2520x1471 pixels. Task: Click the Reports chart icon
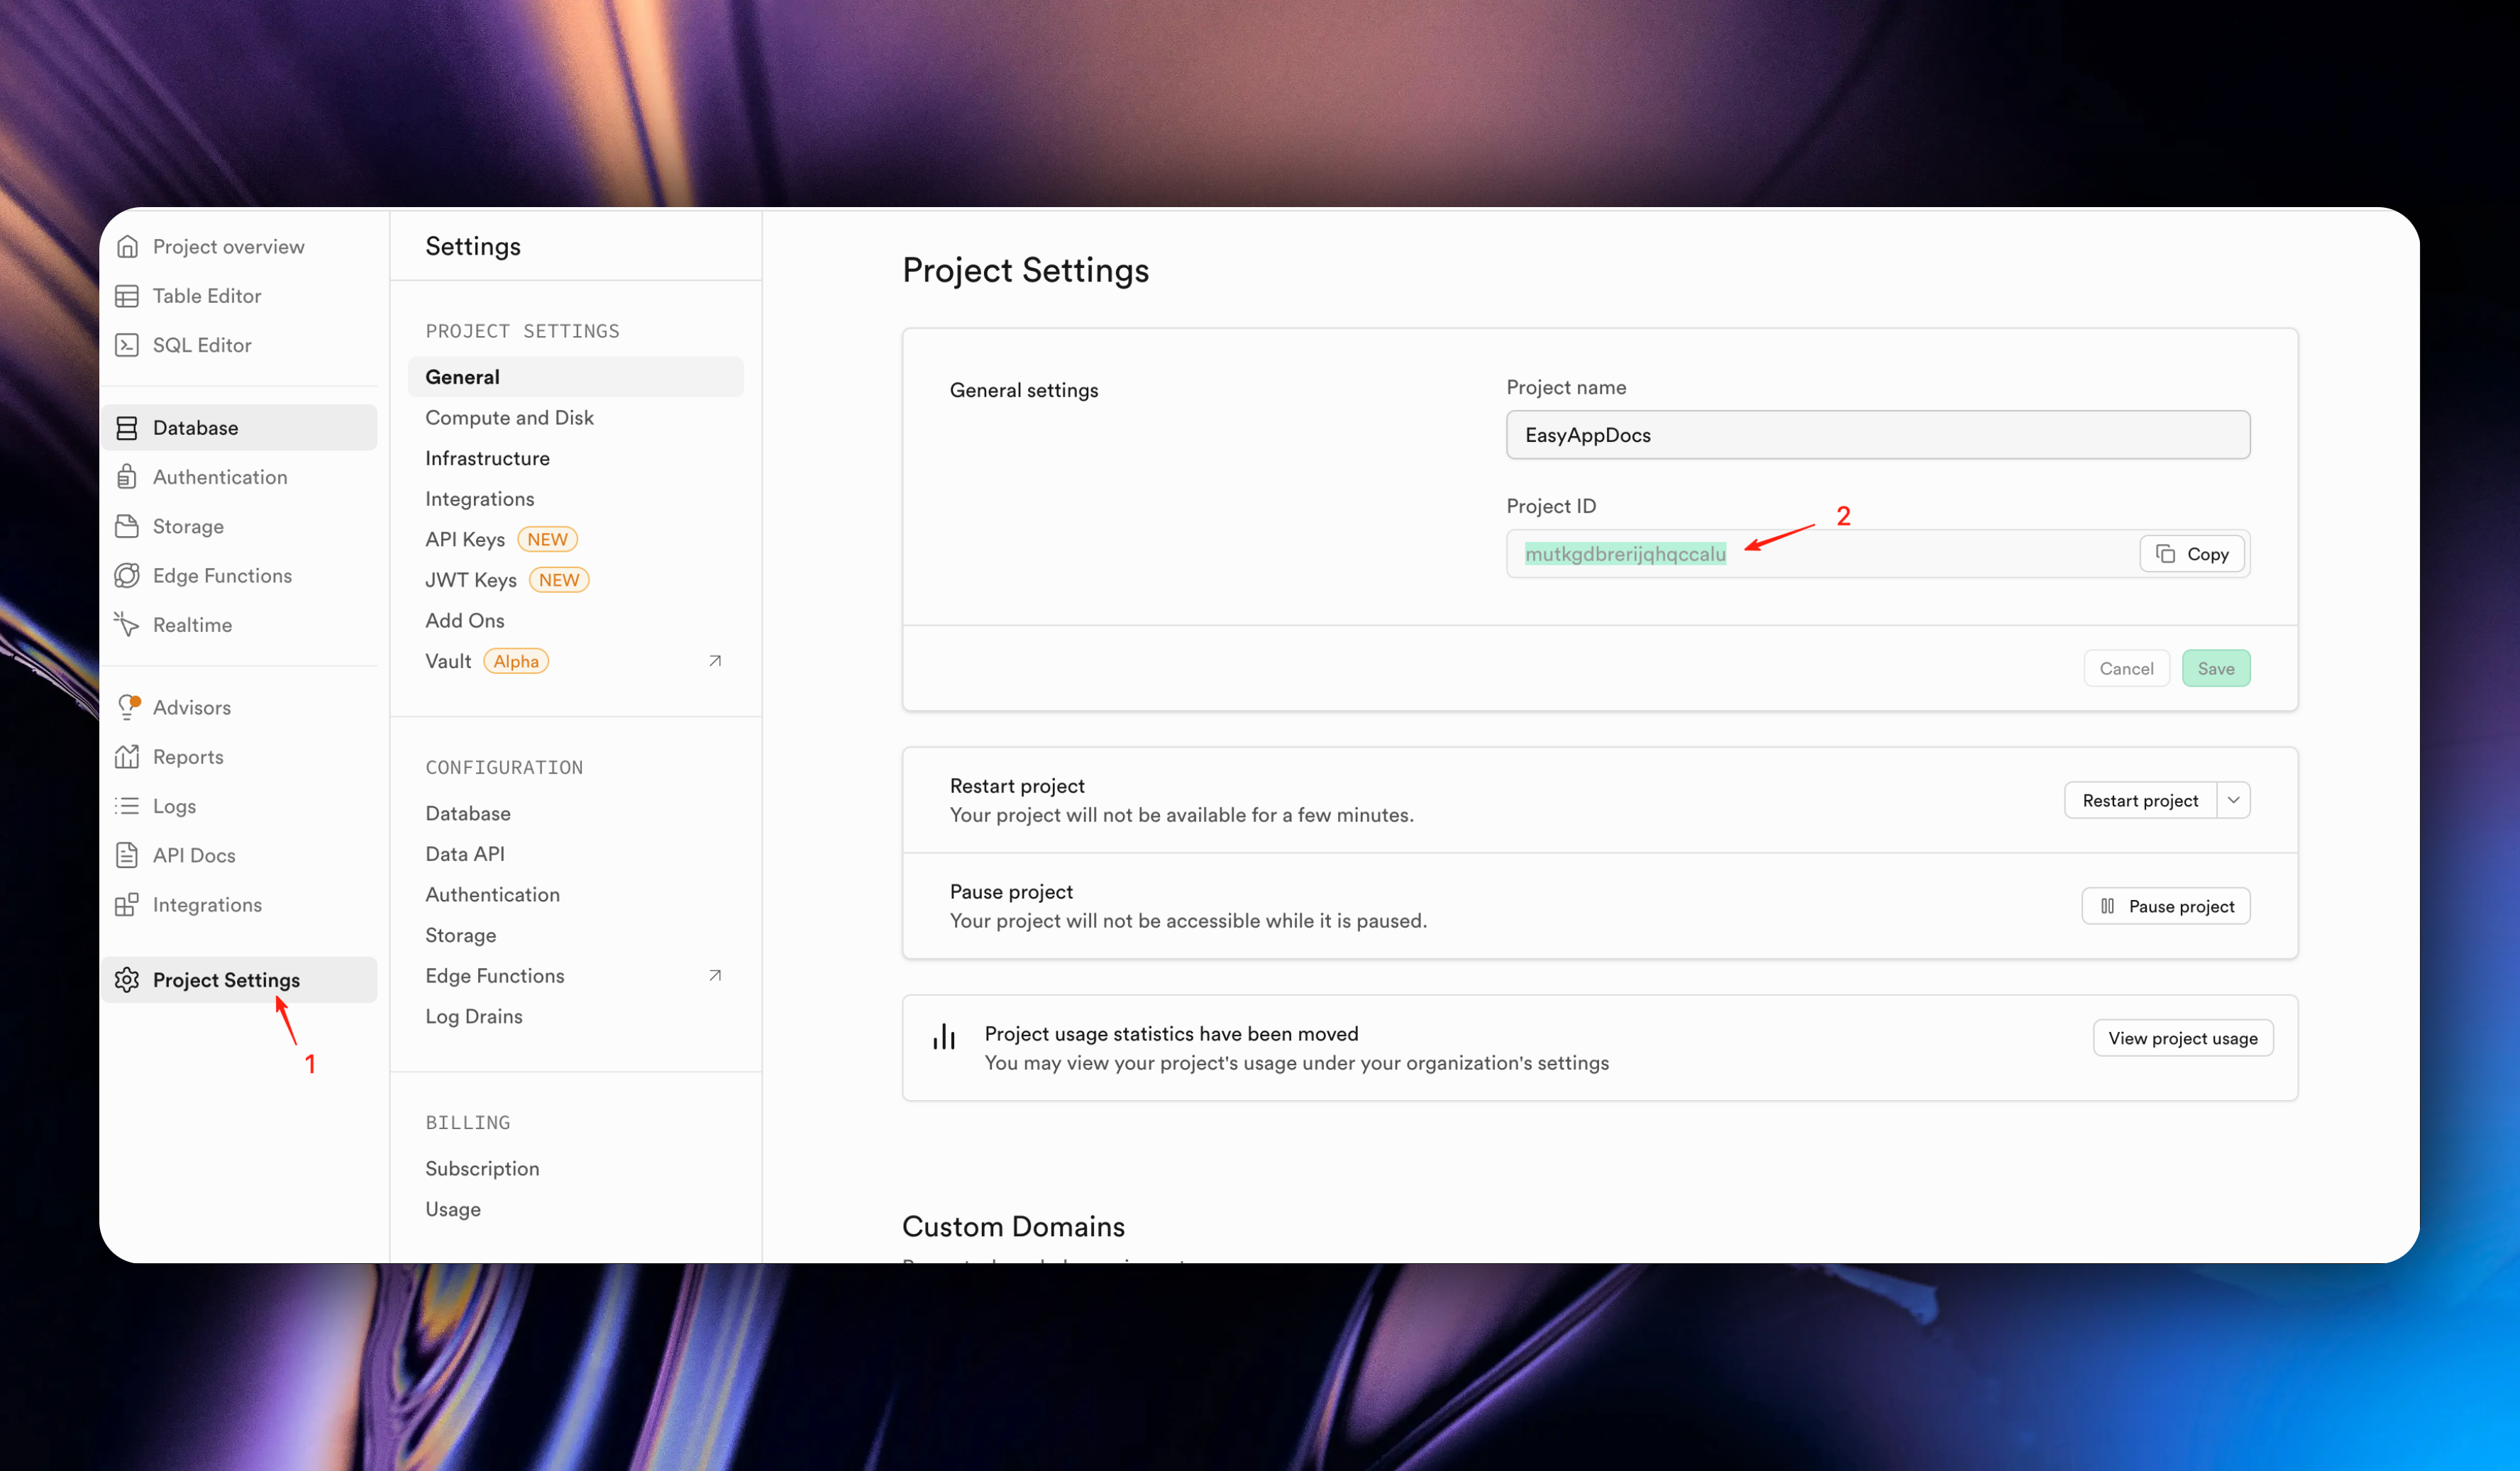[127, 757]
